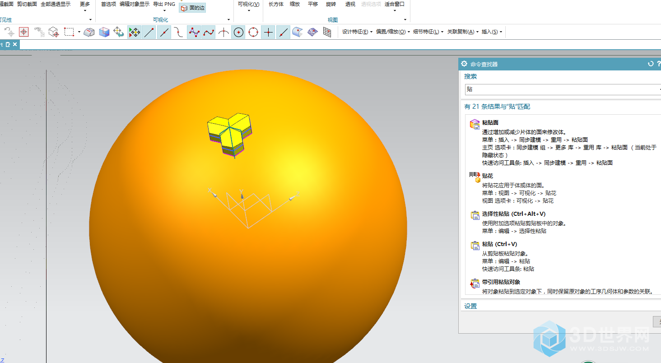Select the red crosshair snap target icon
The width and height of the screenshot is (661, 363).
tap(24, 32)
